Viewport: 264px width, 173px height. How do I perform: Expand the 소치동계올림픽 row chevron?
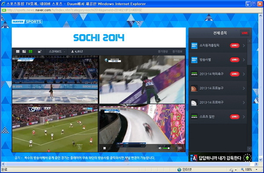(244, 46)
